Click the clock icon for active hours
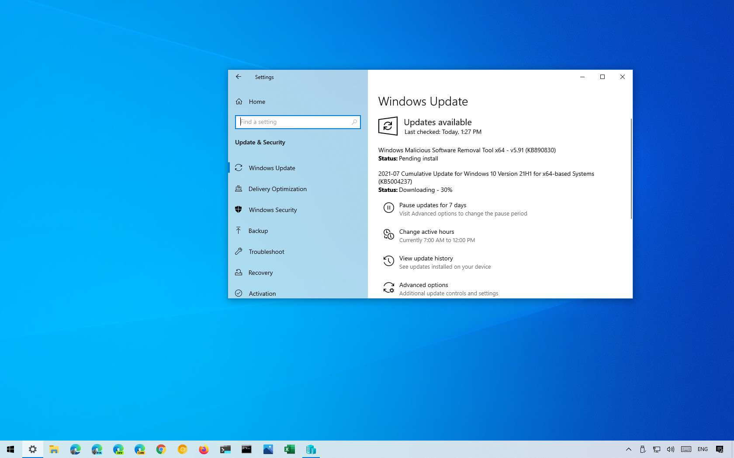Screen dimensions: 734x458 pos(388,234)
